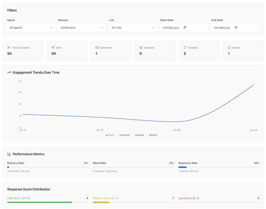Toggle the Sent series in chart legend
266x209 pixels.
[110, 135]
